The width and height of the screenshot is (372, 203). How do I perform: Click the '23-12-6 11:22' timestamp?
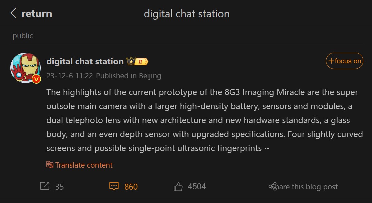69,76
